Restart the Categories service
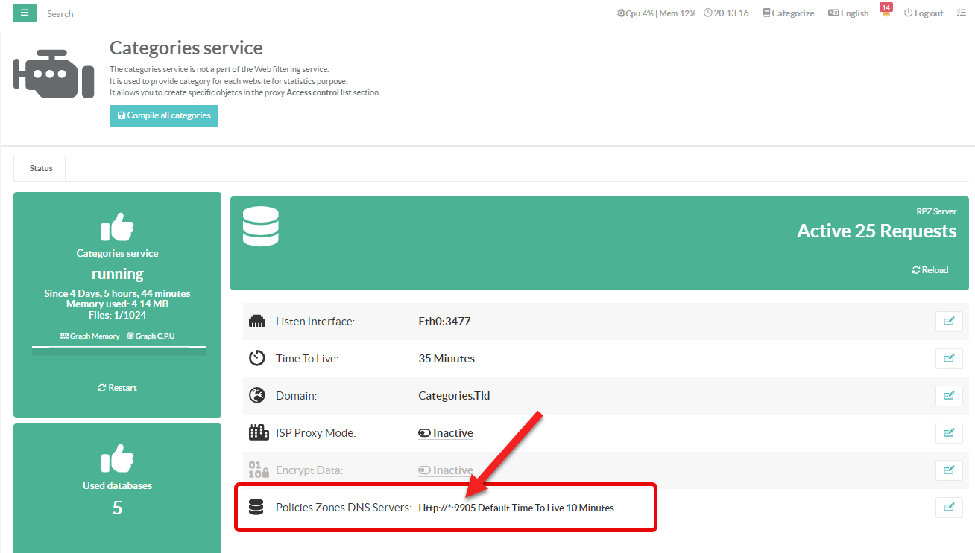The image size is (975, 553). (x=117, y=388)
